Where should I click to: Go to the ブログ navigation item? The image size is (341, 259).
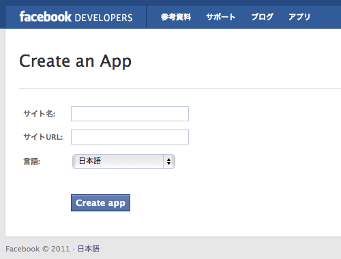pos(262,17)
